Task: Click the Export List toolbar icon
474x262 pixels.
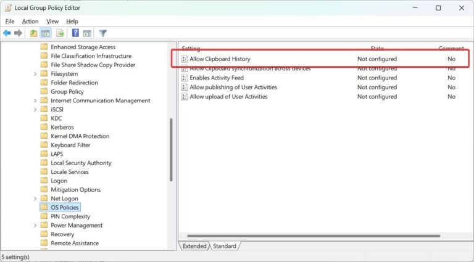Action: (60, 33)
